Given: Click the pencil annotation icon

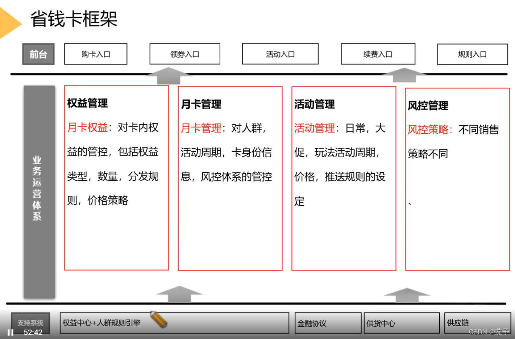Looking at the screenshot, I should 158,319.
